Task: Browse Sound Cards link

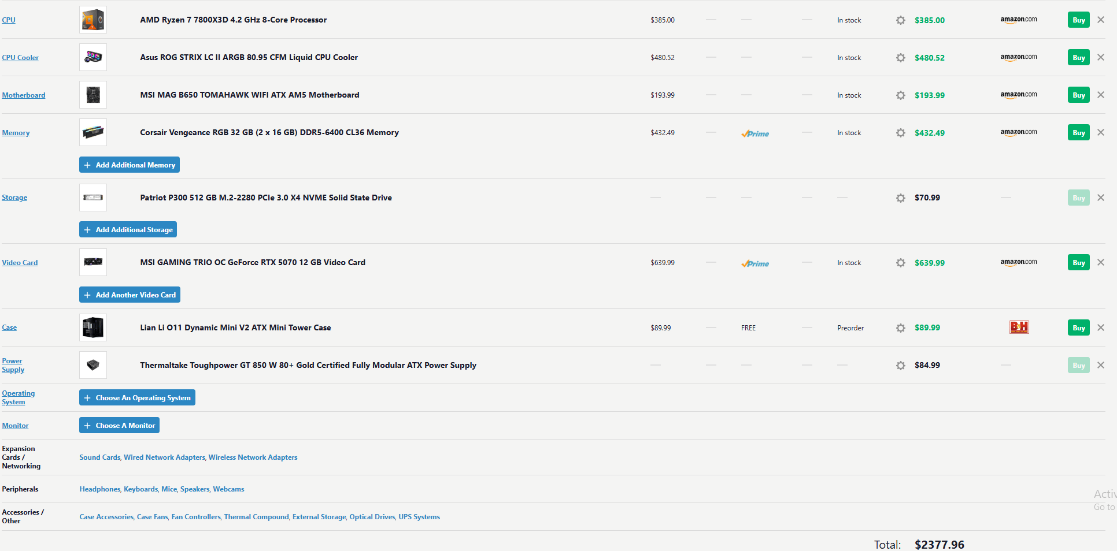Action: [99, 457]
